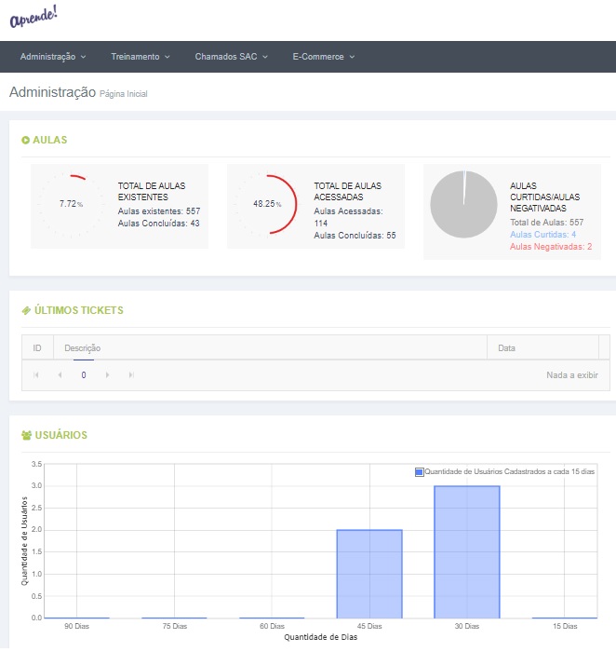This screenshot has height=652, width=616.
Task: Go to next page of tickets table
Action: (107, 375)
